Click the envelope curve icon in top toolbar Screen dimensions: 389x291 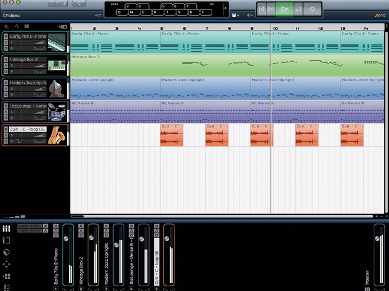click(x=55, y=3)
